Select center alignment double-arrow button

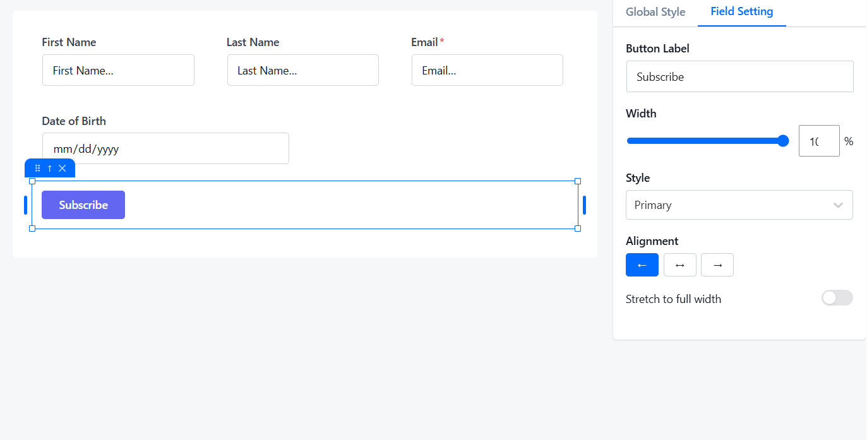pyautogui.click(x=680, y=265)
